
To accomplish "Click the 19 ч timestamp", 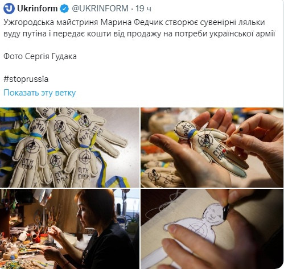I will [x=143, y=9].
